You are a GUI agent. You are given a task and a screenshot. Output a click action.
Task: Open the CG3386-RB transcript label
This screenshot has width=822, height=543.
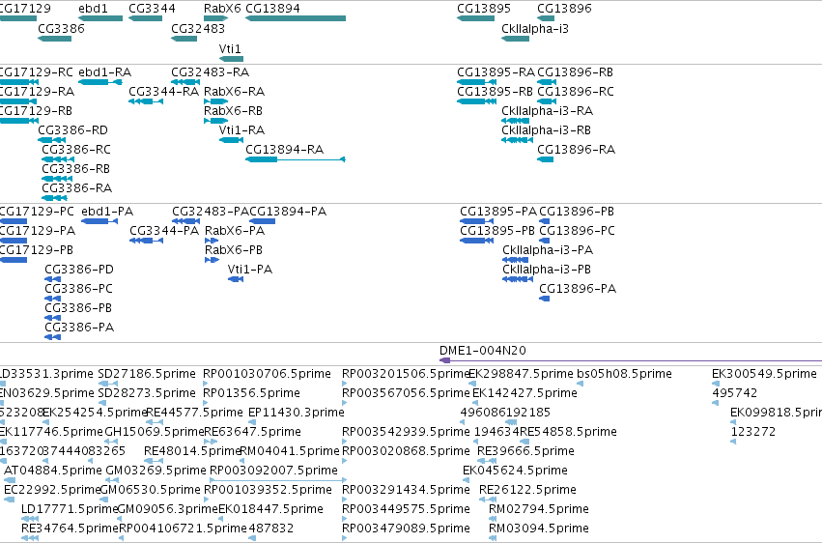76,169
